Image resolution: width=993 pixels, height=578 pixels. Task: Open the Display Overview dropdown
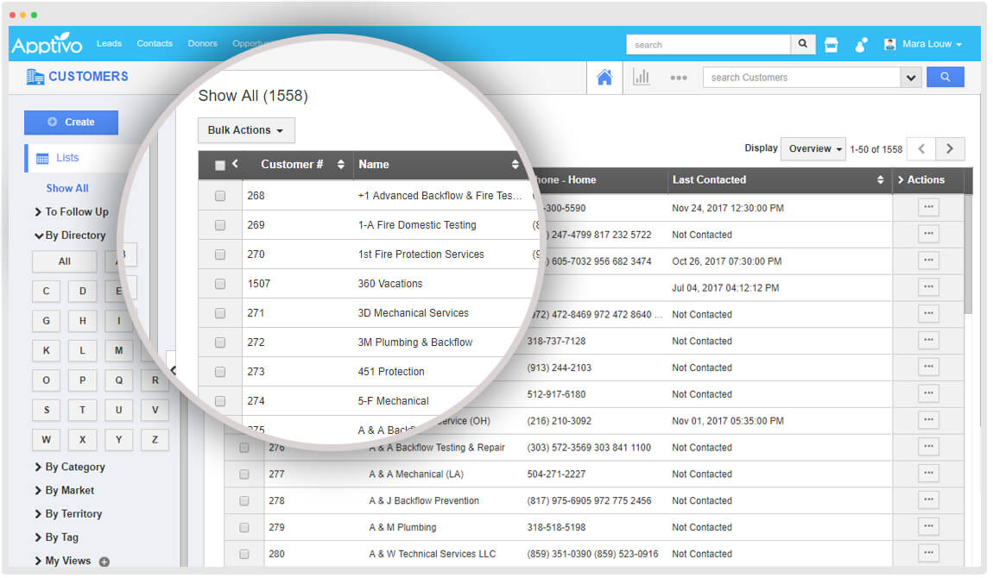coord(814,148)
